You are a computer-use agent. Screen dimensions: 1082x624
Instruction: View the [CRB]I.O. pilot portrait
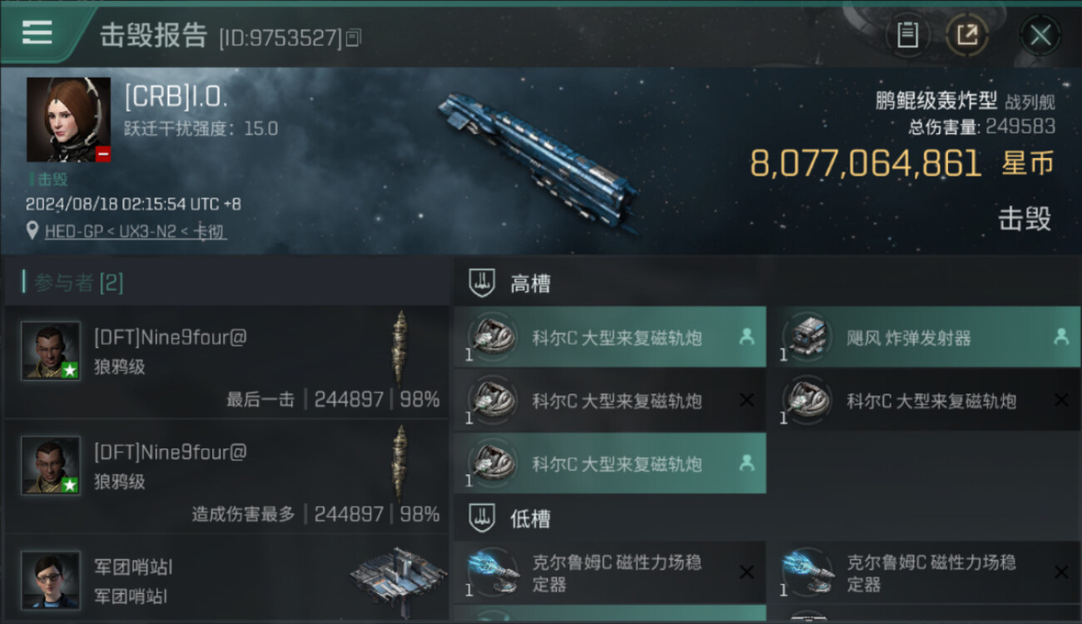point(68,120)
